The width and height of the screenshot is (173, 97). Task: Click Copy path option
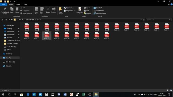click(x=25, y=11)
